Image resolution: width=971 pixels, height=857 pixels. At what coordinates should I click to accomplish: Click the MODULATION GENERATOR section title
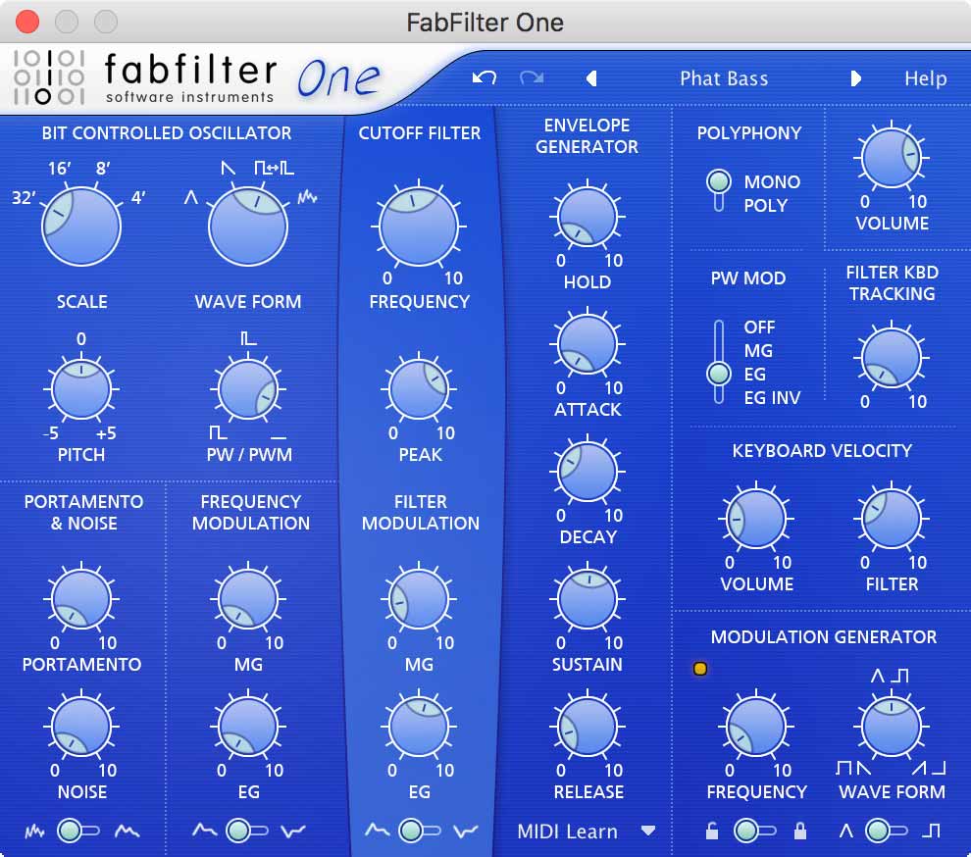[820, 637]
